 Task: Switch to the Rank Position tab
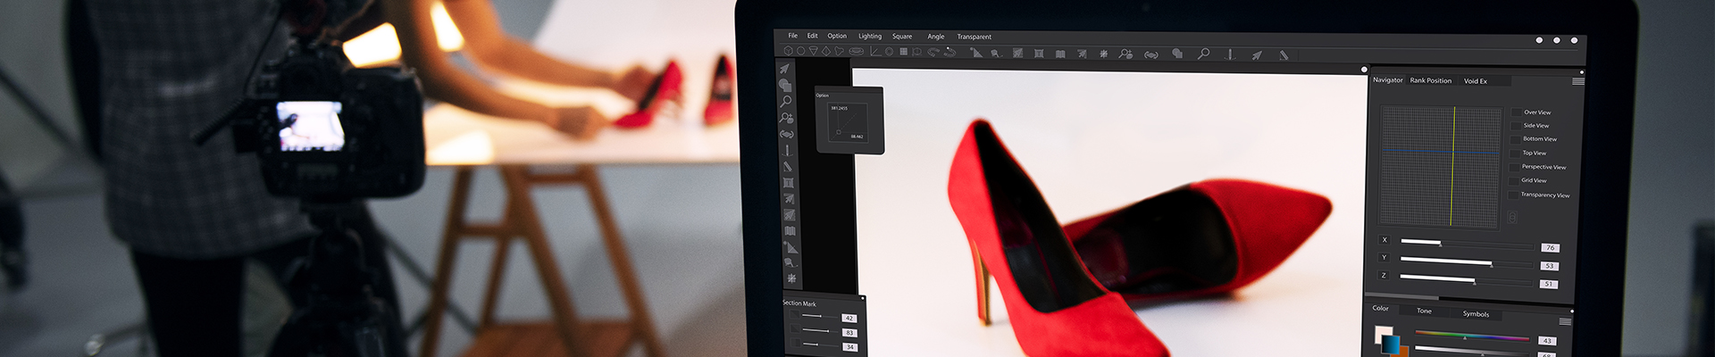[x=1431, y=80]
